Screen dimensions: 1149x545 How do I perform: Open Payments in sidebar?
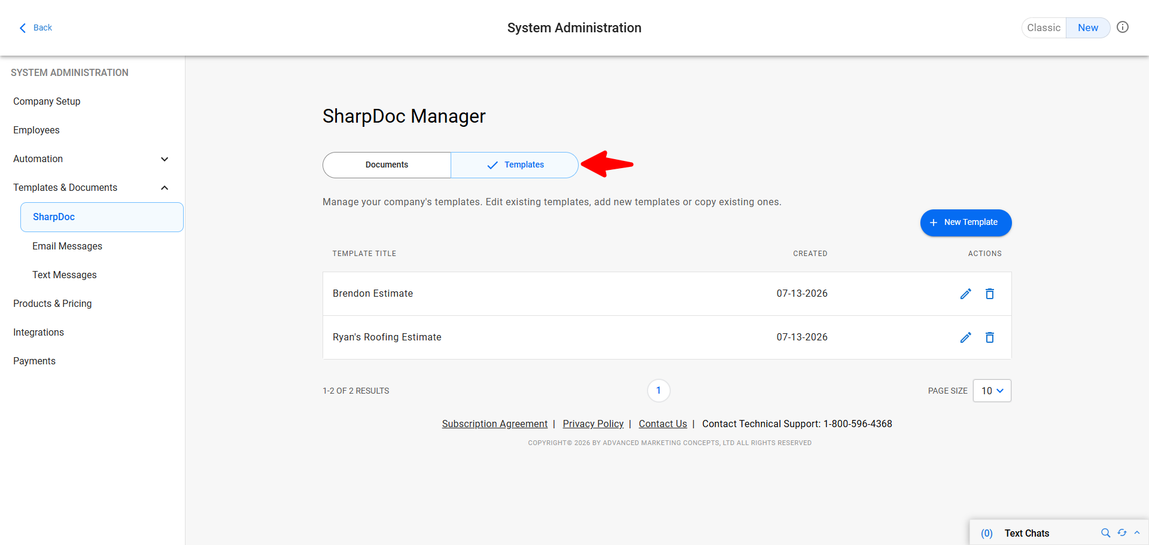(x=34, y=361)
